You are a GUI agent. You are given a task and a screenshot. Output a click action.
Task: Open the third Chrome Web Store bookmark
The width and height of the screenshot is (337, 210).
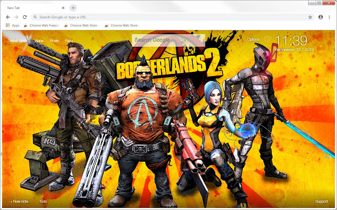click(x=122, y=26)
